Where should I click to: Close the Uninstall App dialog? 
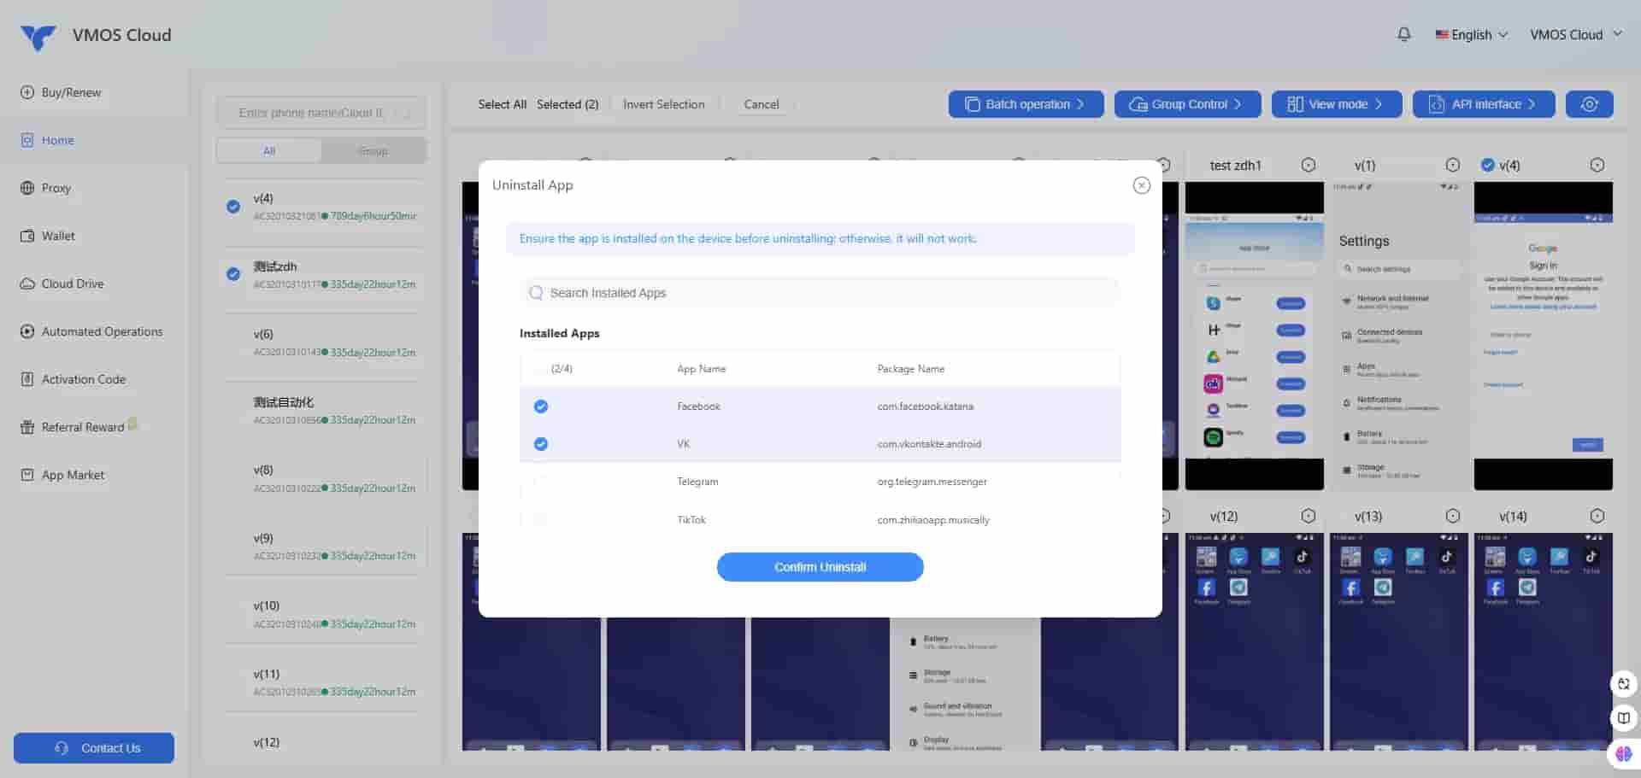[x=1141, y=185]
